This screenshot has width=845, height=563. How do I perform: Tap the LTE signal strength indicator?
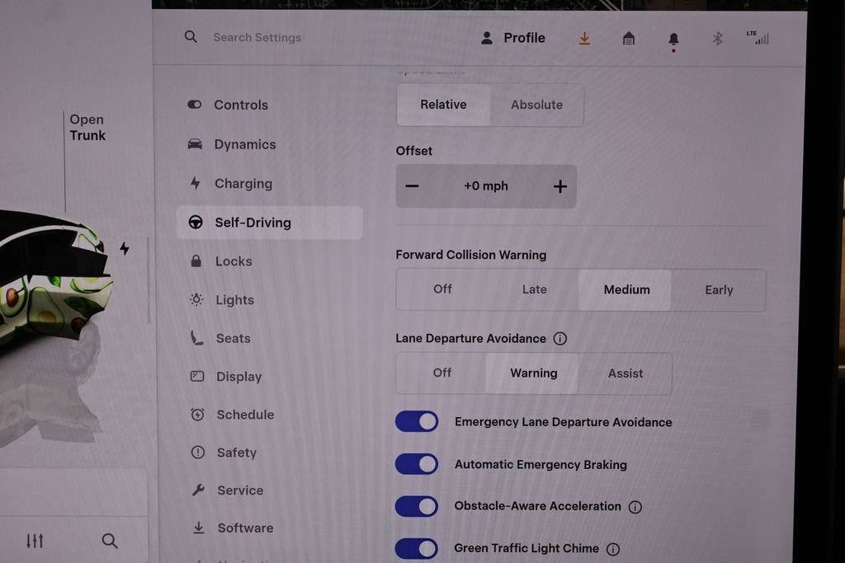tap(758, 38)
